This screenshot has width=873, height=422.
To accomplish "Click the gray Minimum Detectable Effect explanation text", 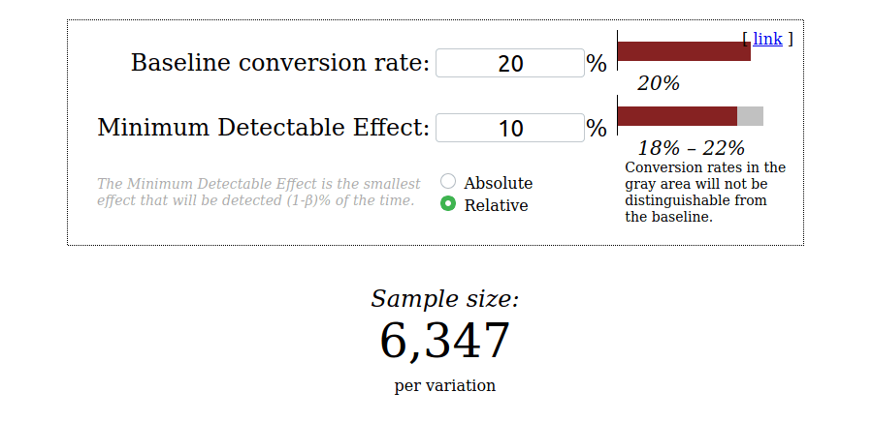I will [x=258, y=192].
